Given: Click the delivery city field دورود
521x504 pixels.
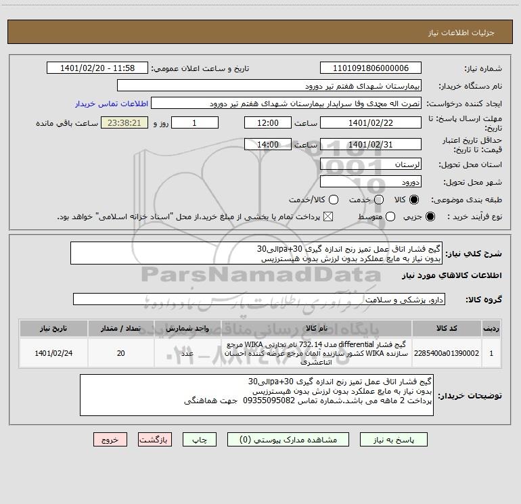Looking at the screenshot, I should click(371, 181).
